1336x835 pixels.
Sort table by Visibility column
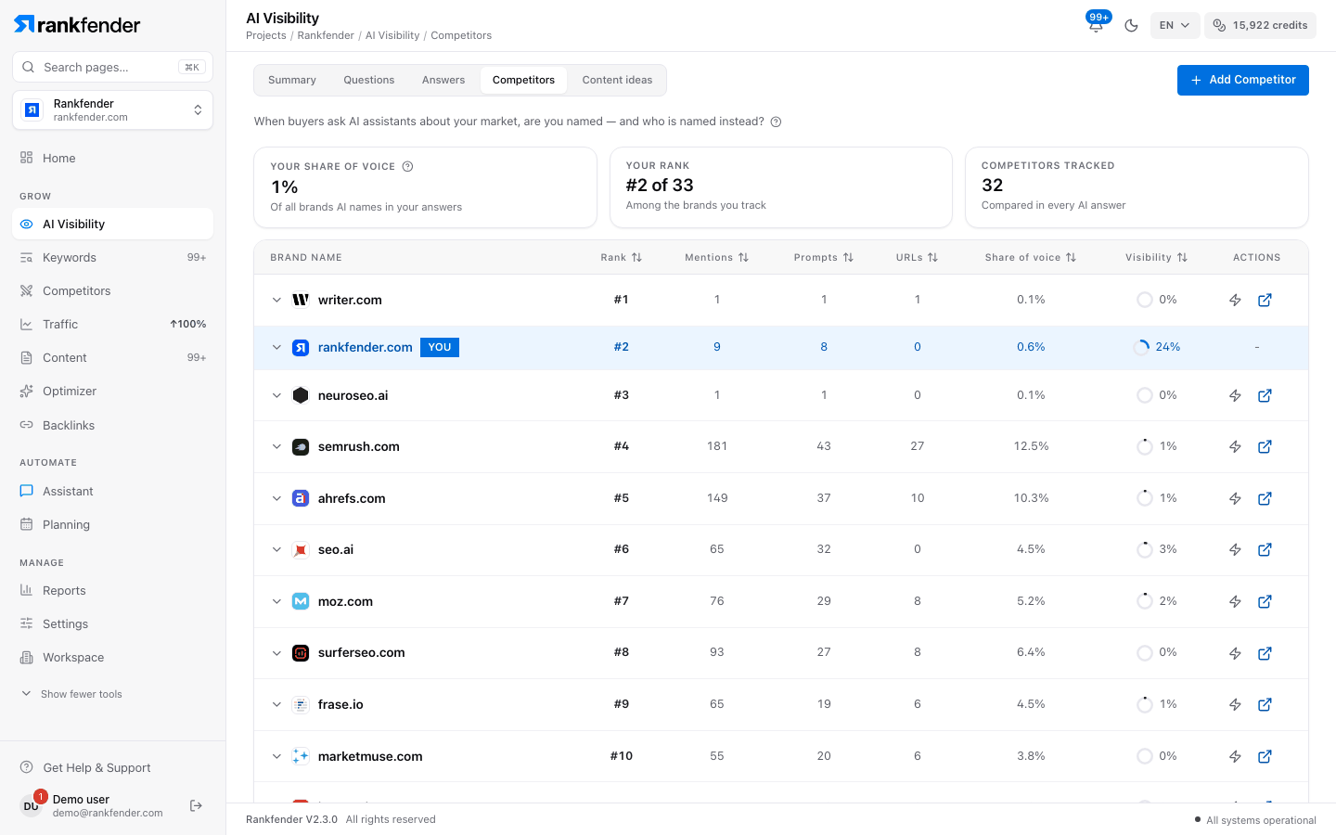pos(1156,258)
